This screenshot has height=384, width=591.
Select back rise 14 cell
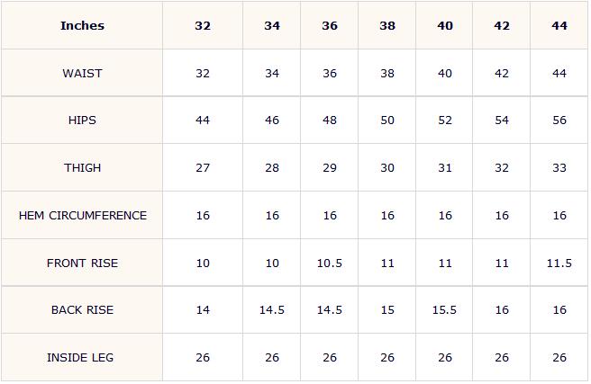[203, 310]
